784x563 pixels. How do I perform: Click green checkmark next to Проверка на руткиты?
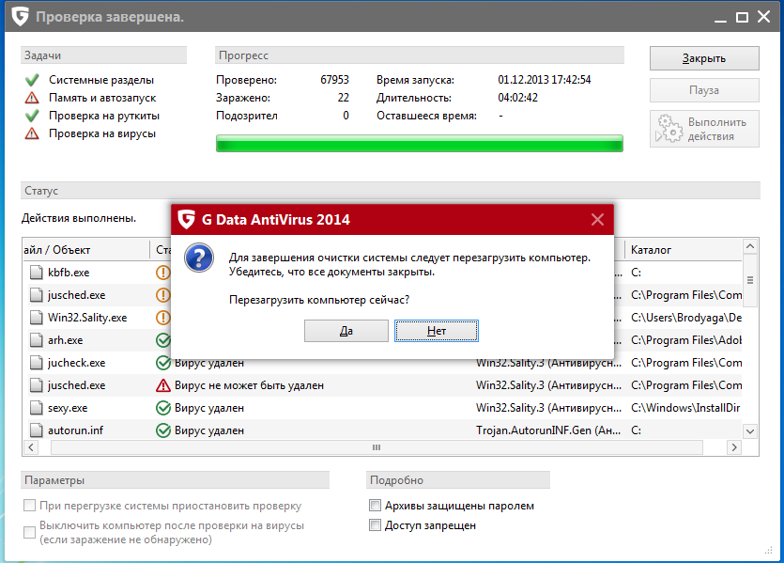tap(32, 116)
